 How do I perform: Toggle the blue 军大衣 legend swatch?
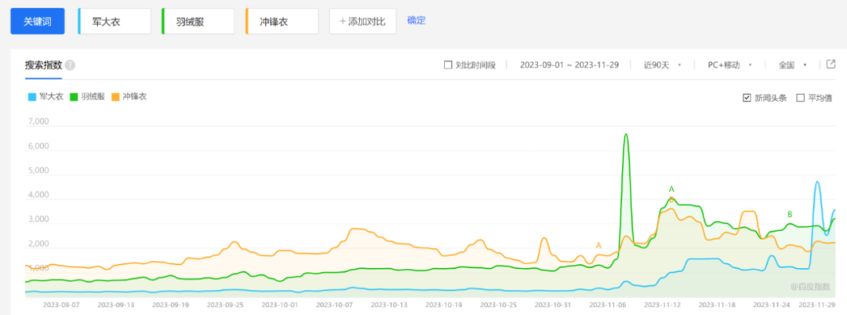(x=32, y=97)
